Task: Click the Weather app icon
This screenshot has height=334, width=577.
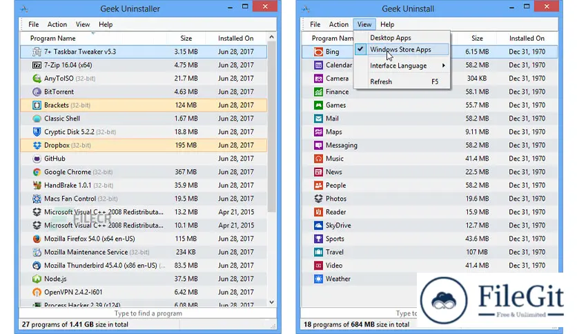Action: point(318,279)
